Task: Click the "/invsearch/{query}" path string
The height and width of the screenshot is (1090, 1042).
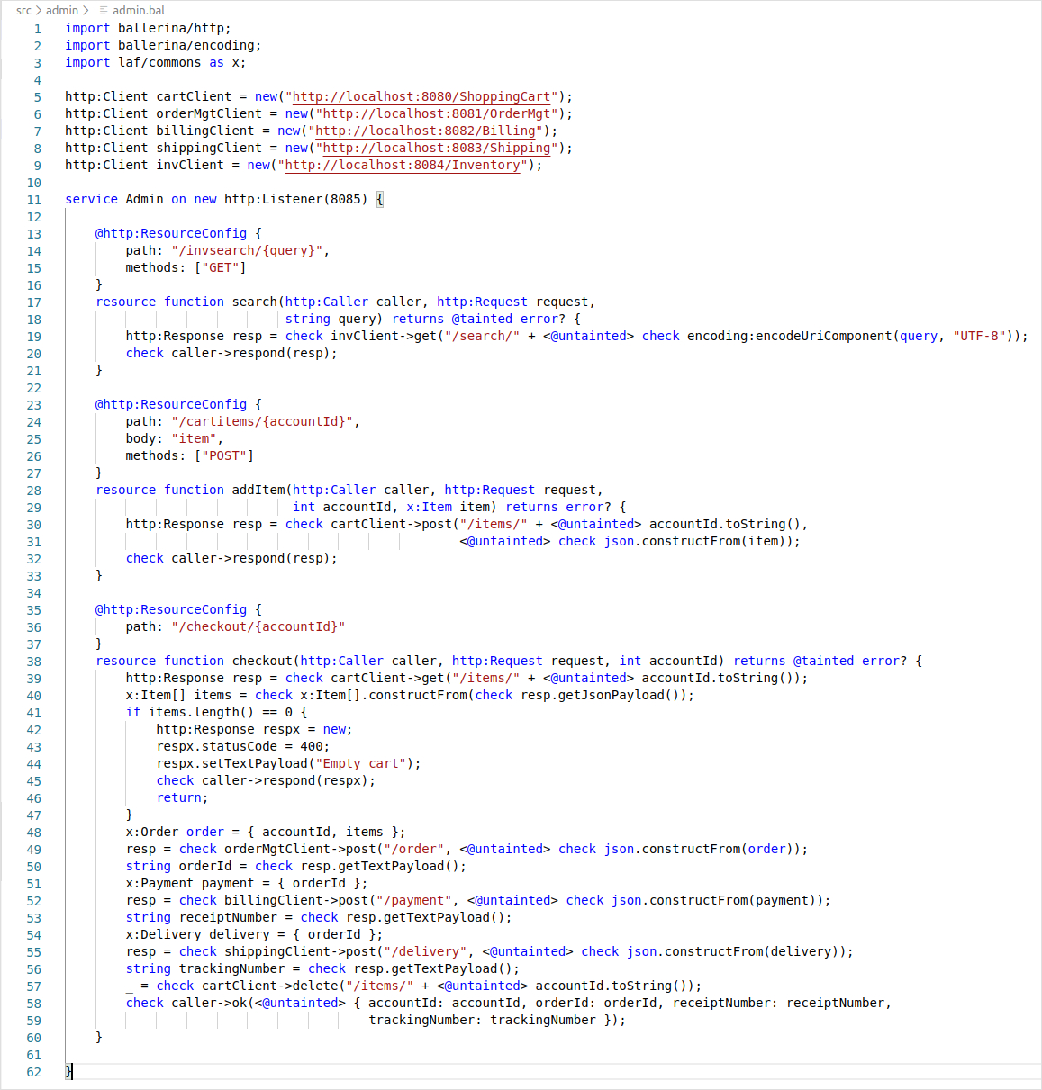Action: tap(247, 250)
